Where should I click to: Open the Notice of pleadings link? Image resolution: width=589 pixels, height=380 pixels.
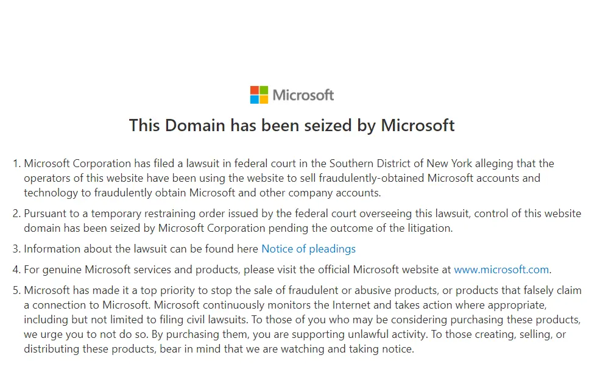coord(308,249)
